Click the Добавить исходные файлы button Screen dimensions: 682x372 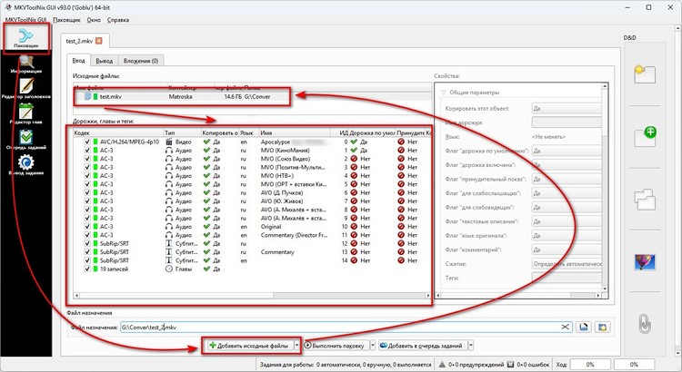[x=250, y=346]
